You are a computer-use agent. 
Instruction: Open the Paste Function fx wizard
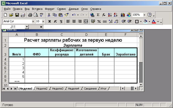[x=104, y=15]
